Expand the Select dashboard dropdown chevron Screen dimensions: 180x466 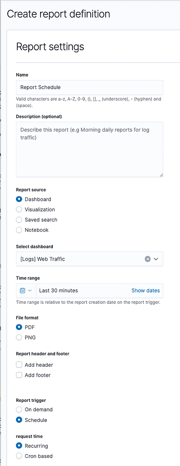coord(156,259)
